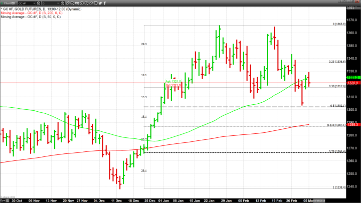Click the clock icon beside interval field
361x203 pixels.
[63, 3]
